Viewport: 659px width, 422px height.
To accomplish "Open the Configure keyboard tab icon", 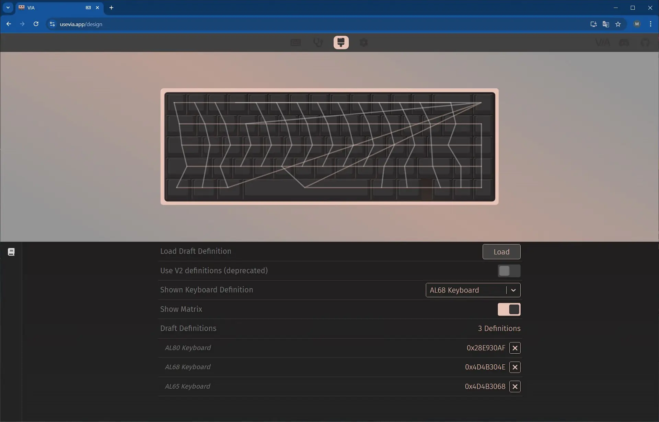I will tap(296, 43).
